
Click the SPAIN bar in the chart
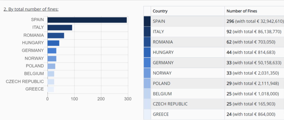(87, 20)
